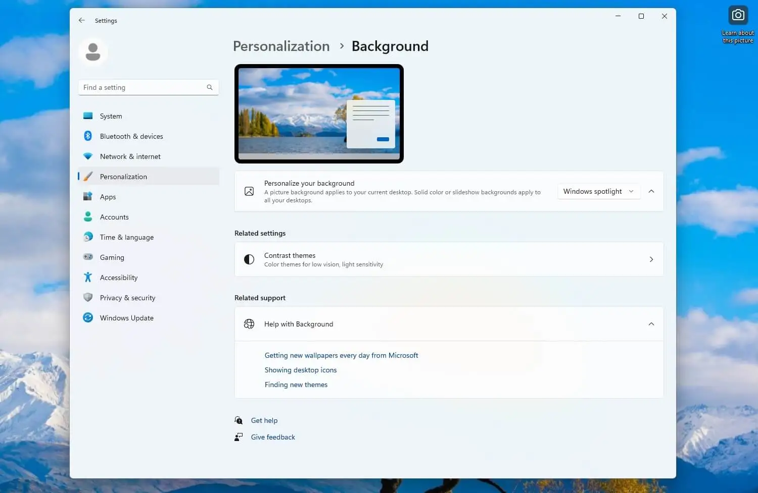Click the Contrast themes half-circle icon
This screenshot has height=493, width=758.
(x=249, y=259)
